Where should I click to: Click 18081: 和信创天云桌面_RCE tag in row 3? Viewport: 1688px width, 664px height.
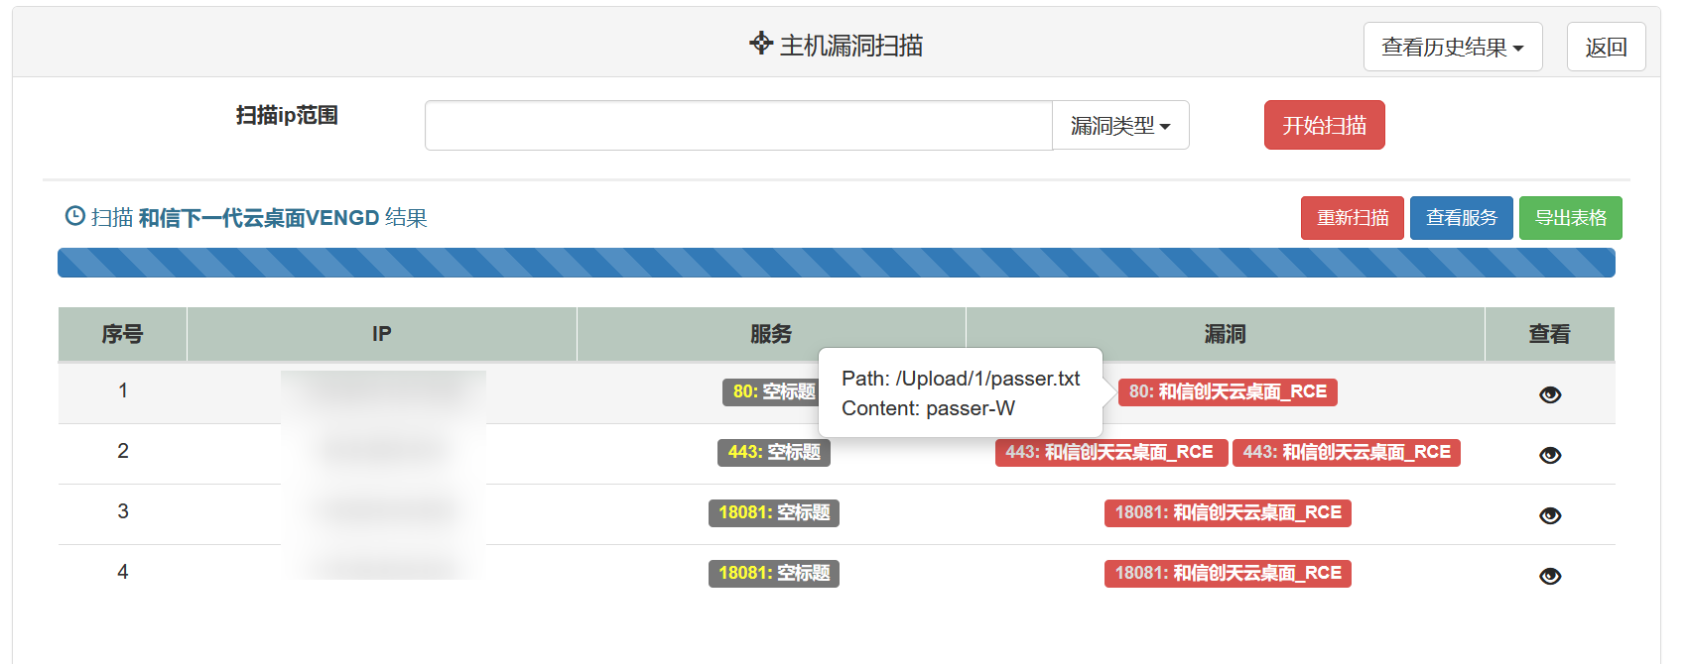pos(1228,513)
